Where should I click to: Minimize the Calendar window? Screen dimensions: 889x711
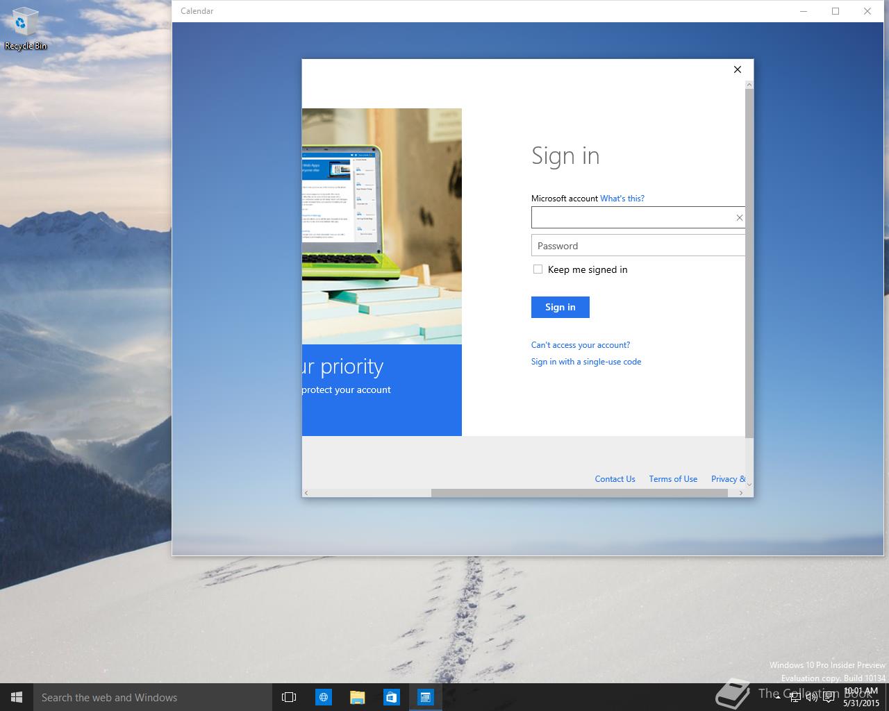point(804,11)
